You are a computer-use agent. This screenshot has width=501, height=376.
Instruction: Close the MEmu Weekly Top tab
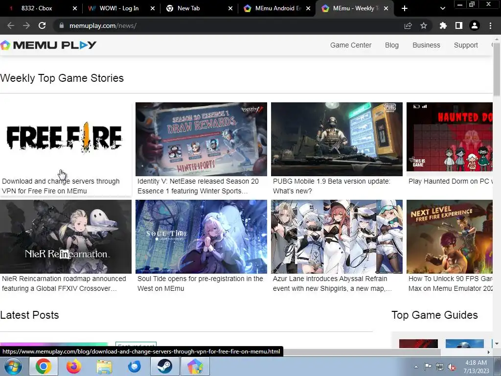pyautogui.click(x=386, y=8)
